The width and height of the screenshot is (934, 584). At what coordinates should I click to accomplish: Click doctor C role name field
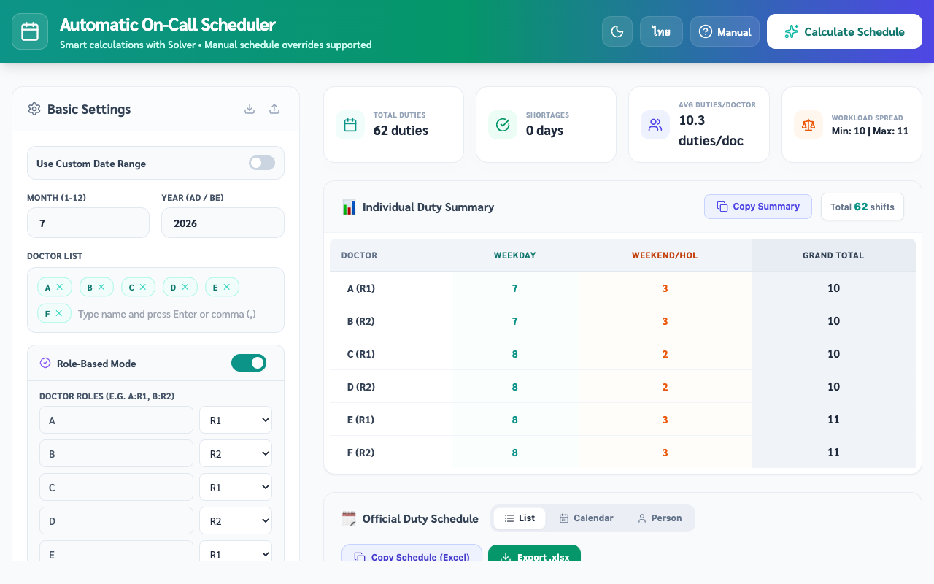point(116,487)
